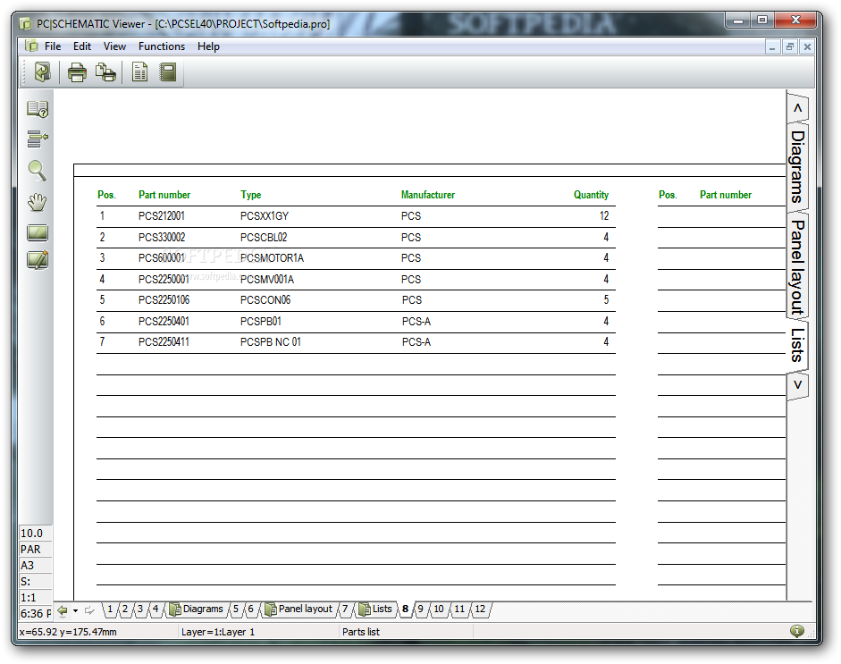Go to page tab 12
This screenshot has height=664, width=841.
tap(480, 609)
